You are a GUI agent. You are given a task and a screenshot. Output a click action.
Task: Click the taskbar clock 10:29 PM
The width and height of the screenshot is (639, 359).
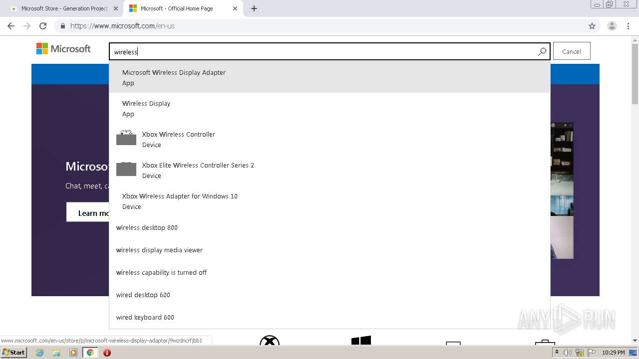(x=614, y=353)
